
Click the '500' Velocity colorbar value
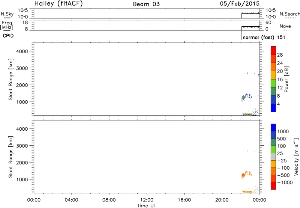point(282,139)
